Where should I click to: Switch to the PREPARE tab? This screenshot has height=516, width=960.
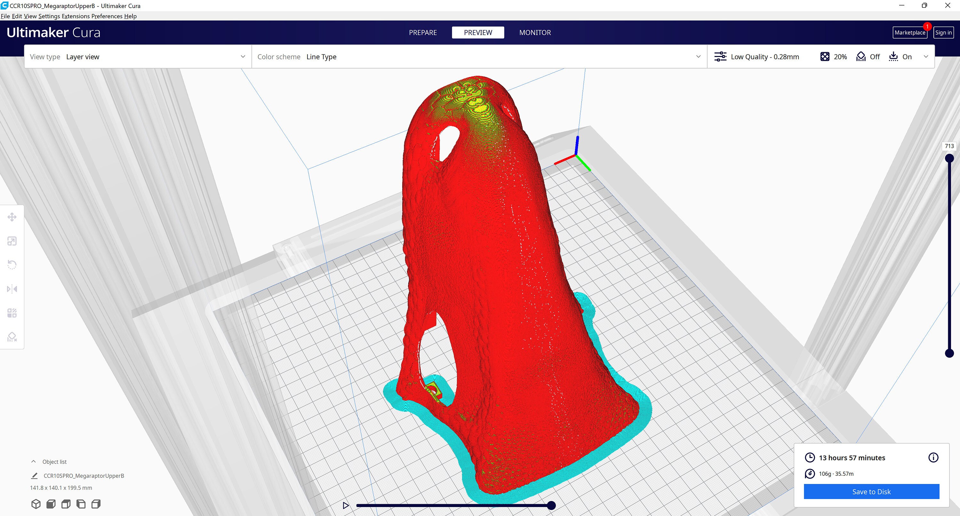click(x=423, y=32)
